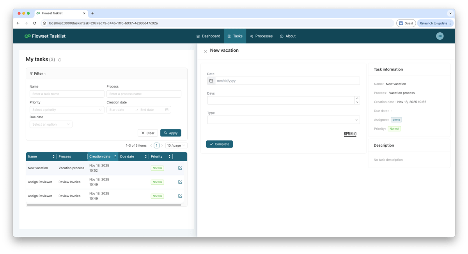Click the Normal tag in the New vacation row
The width and height of the screenshot is (468, 254).
(157, 168)
